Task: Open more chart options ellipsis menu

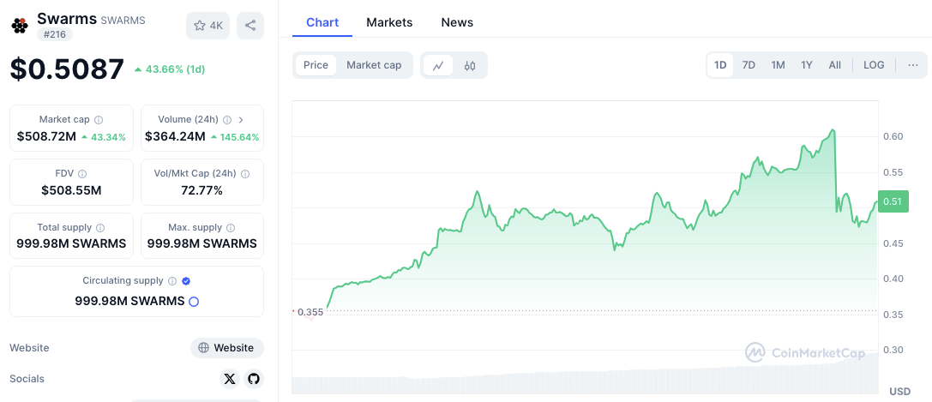Action: click(x=913, y=65)
